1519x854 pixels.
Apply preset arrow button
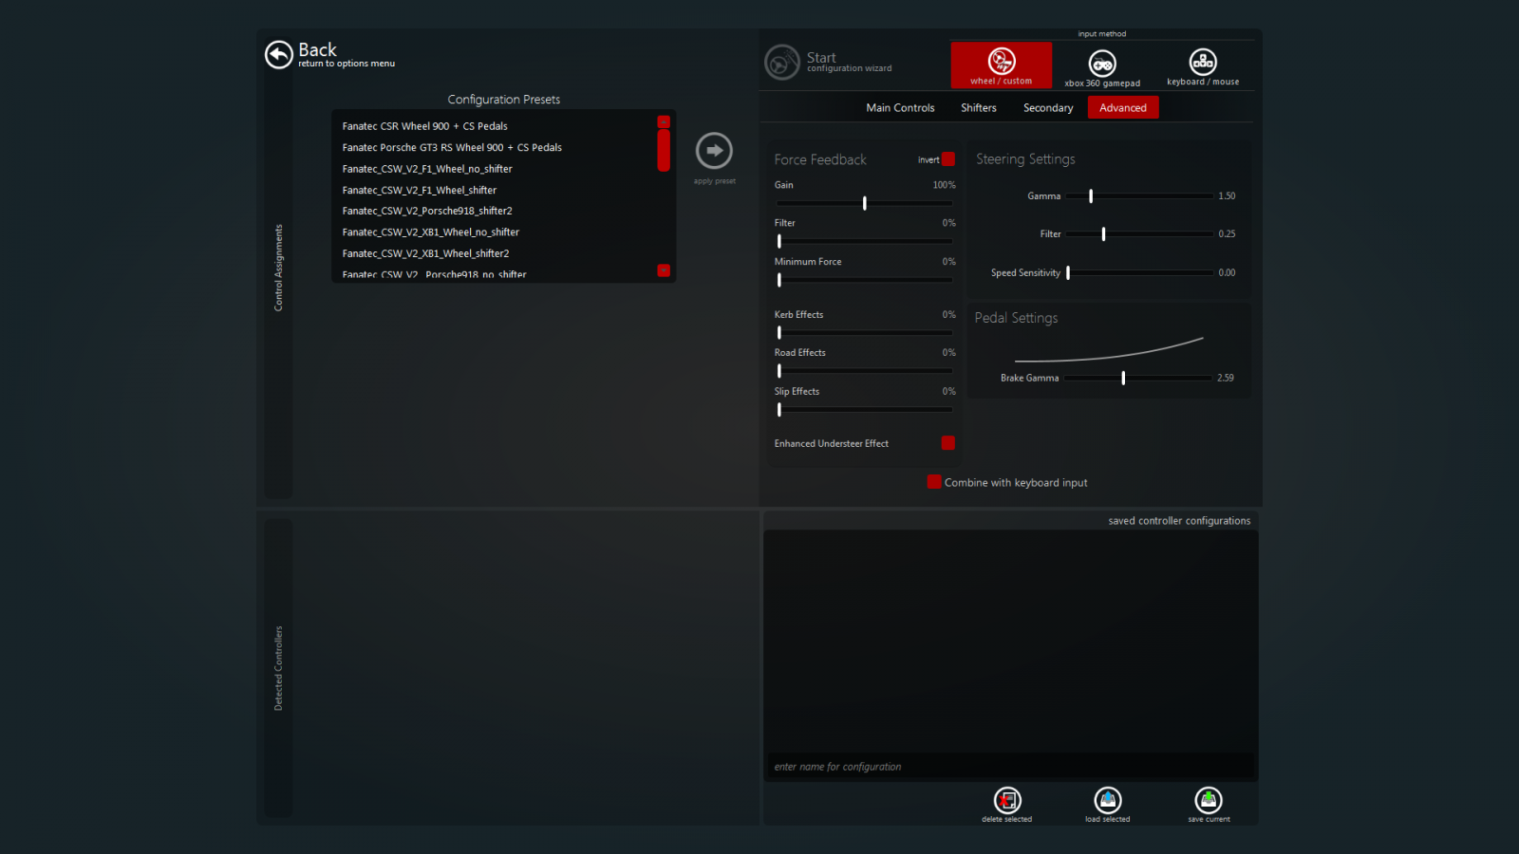(714, 150)
